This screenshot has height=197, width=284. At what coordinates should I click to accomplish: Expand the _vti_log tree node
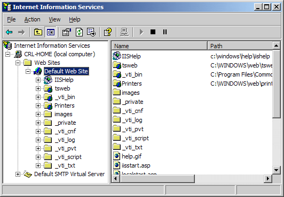pyautogui.click(x=38, y=140)
